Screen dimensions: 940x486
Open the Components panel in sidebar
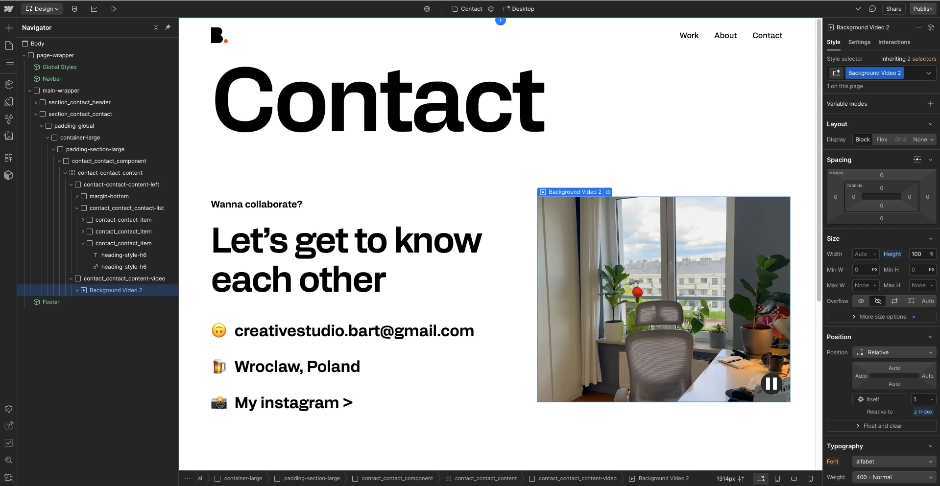point(9,85)
